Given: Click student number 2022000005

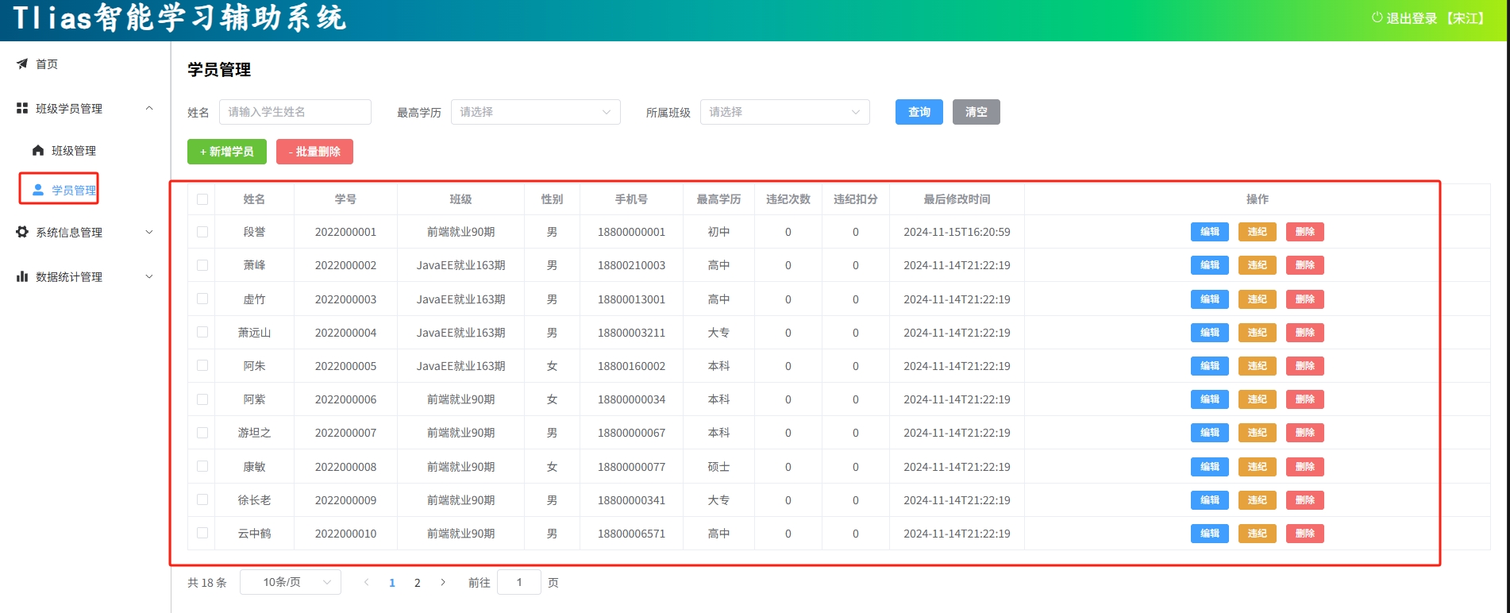Looking at the screenshot, I should point(345,366).
